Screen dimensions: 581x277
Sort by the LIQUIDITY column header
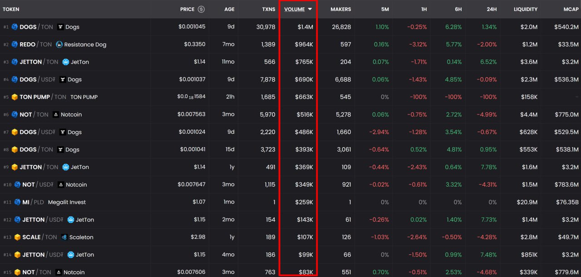pos(526,9)
